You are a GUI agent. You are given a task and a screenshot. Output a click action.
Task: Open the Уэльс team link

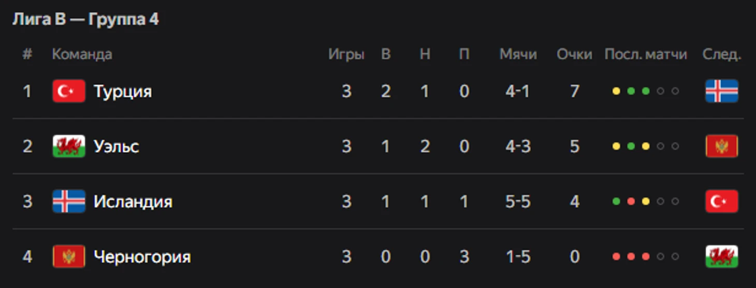click(117, 146)
